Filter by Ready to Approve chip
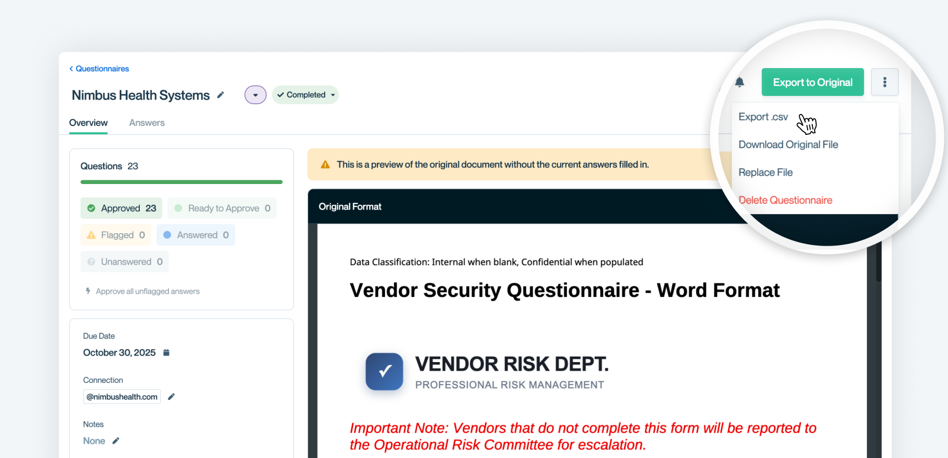The image size is (948, 458). click(222, 208)
